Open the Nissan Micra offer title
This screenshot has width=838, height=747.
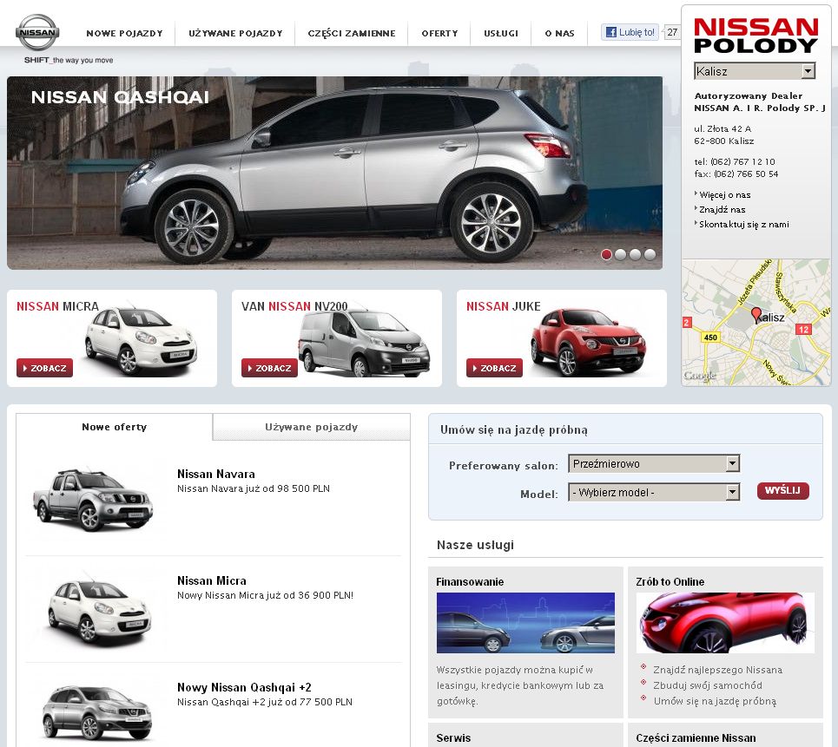pos(212,580)
